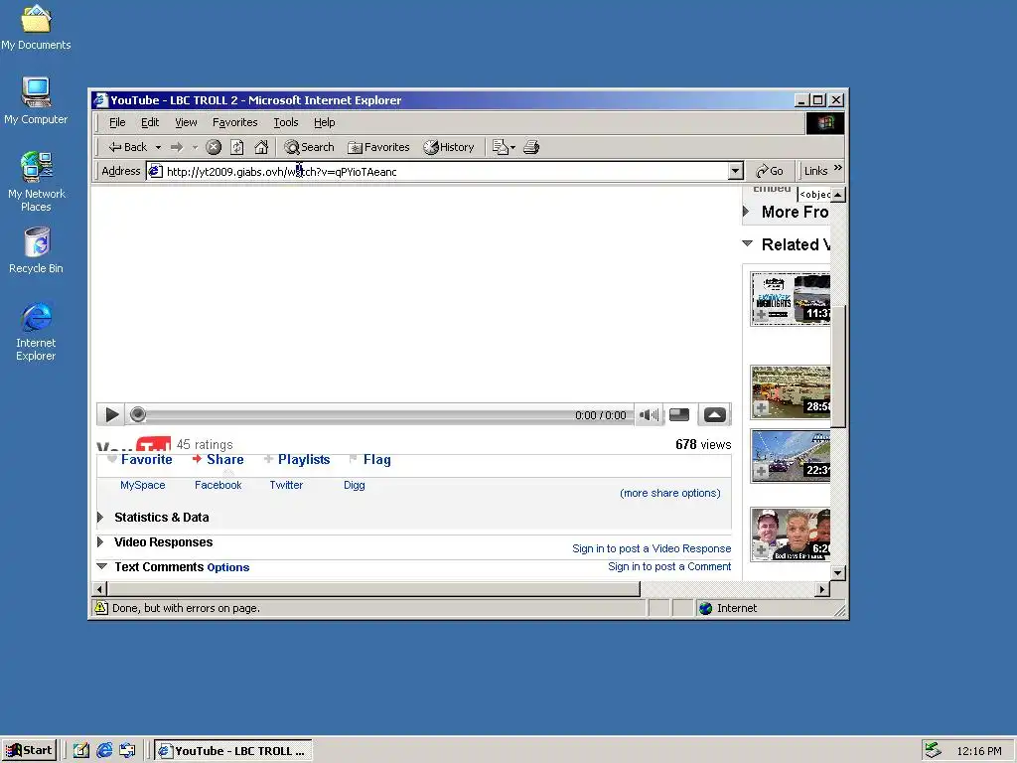Refresh the page with the Refresh icon

coord(237,147)
